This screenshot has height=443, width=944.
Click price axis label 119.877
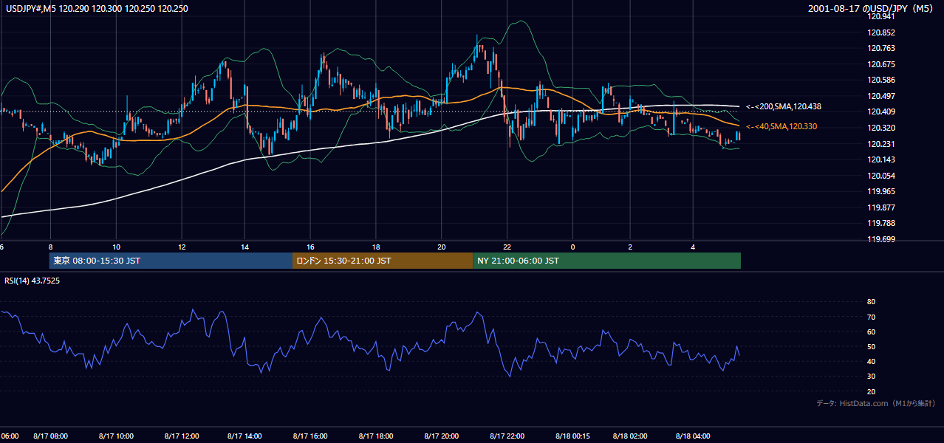point(883,207)
